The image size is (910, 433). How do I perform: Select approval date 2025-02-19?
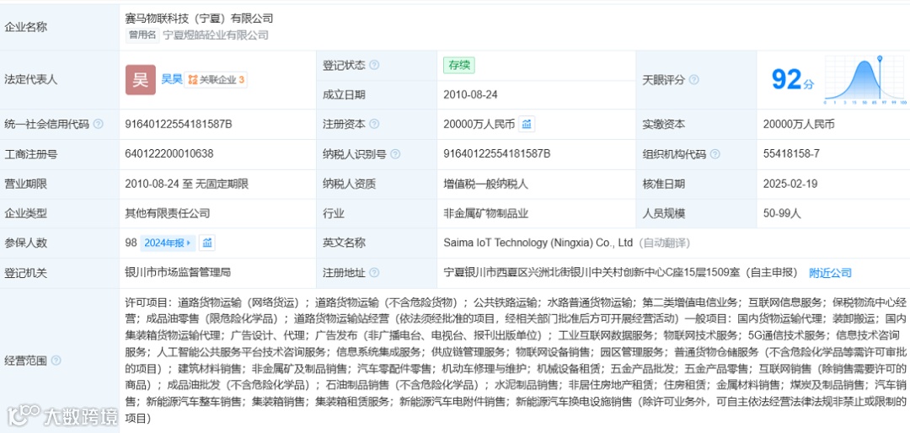(790, 184)
